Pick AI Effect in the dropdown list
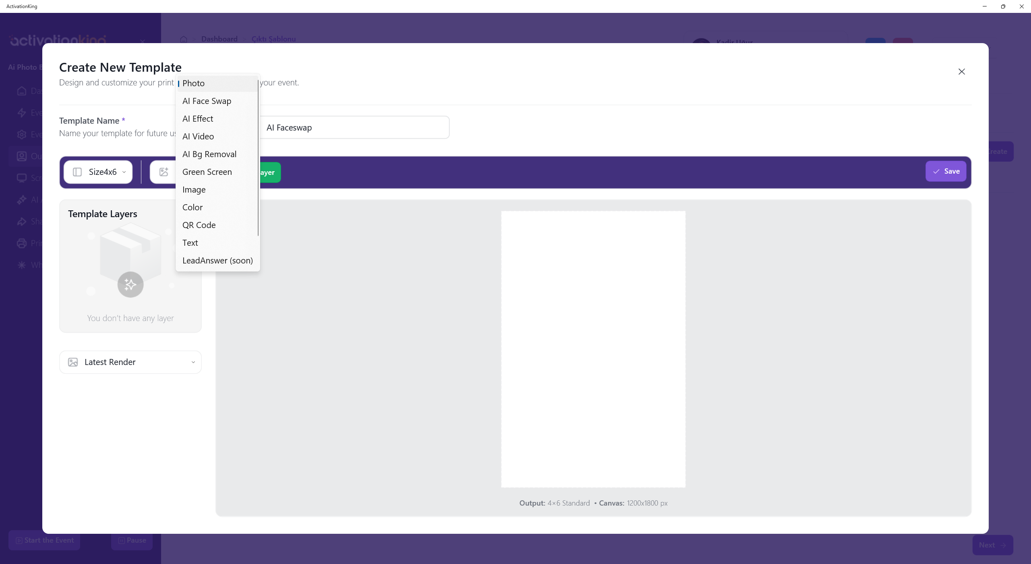Viewport: 1031px width, 564px height. point(197,119)
